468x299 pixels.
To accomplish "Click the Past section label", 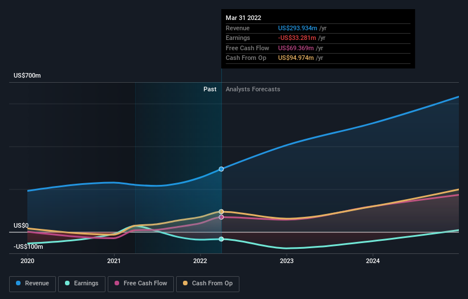I will coord(210,89).
